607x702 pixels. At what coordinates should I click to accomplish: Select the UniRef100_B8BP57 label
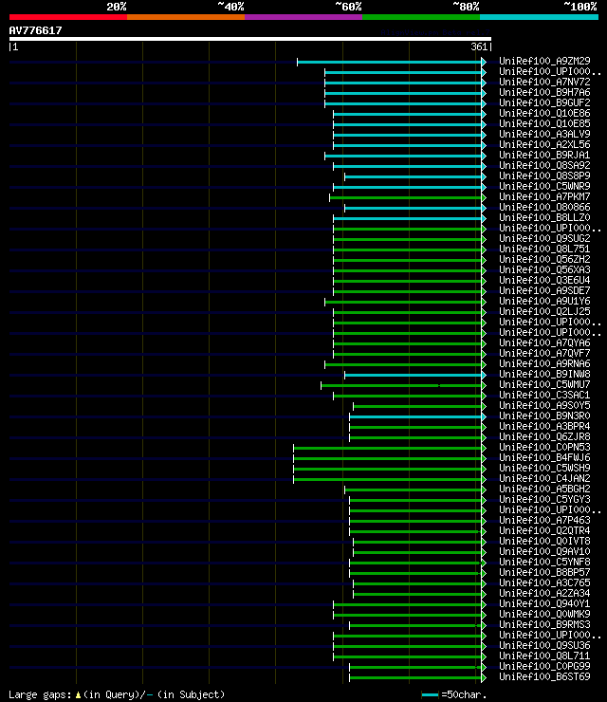(544, 573)
